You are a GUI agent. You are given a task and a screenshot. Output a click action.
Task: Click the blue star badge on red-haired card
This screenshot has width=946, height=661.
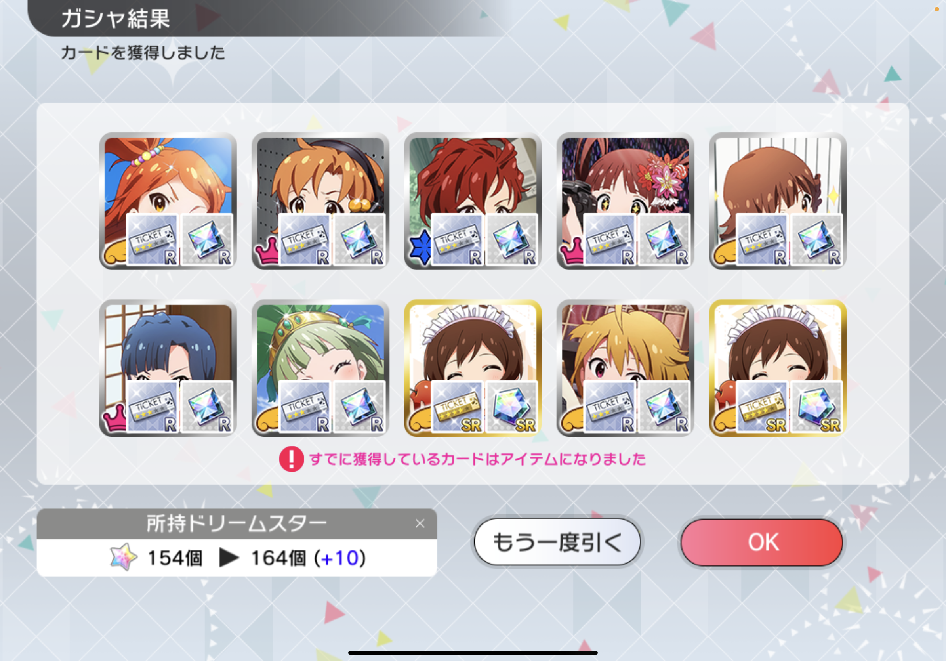click(420, 248)
